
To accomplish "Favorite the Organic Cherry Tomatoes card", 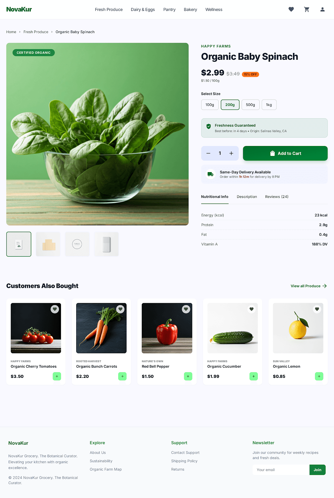I will [x=55, y=309].
